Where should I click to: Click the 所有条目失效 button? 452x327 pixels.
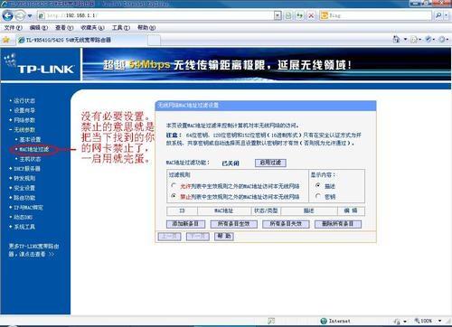[286, 224]
